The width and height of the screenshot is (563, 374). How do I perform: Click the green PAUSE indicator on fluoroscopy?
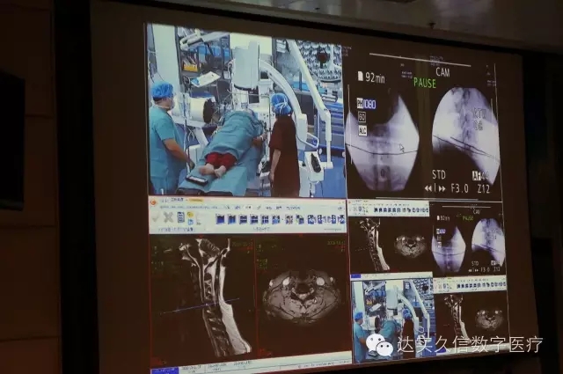425,83
